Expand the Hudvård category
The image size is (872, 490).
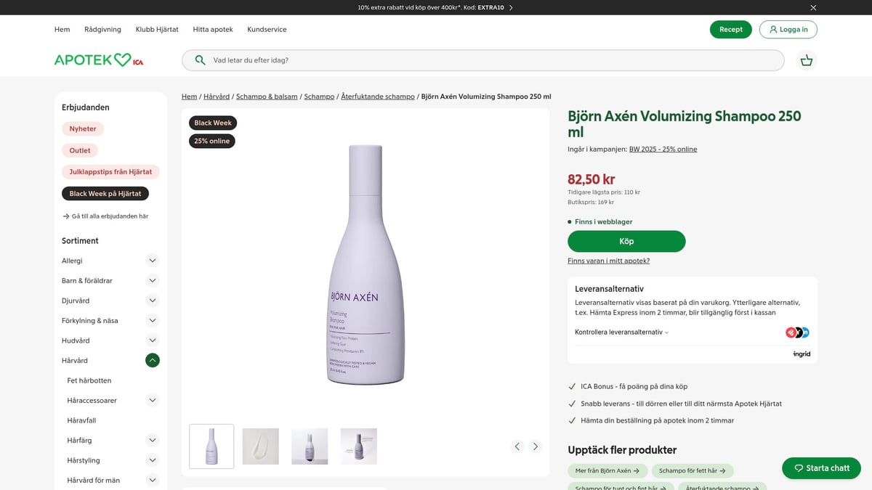point(152,340)
